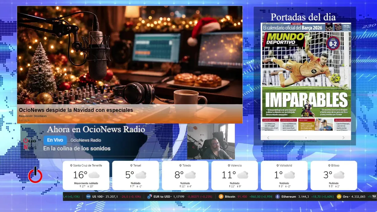Select the Ethereum ticker label

click(x=289, y=196)
